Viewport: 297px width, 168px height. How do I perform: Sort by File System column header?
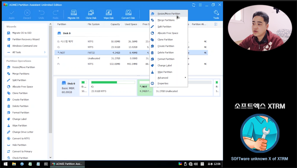[x=94, y=24]
